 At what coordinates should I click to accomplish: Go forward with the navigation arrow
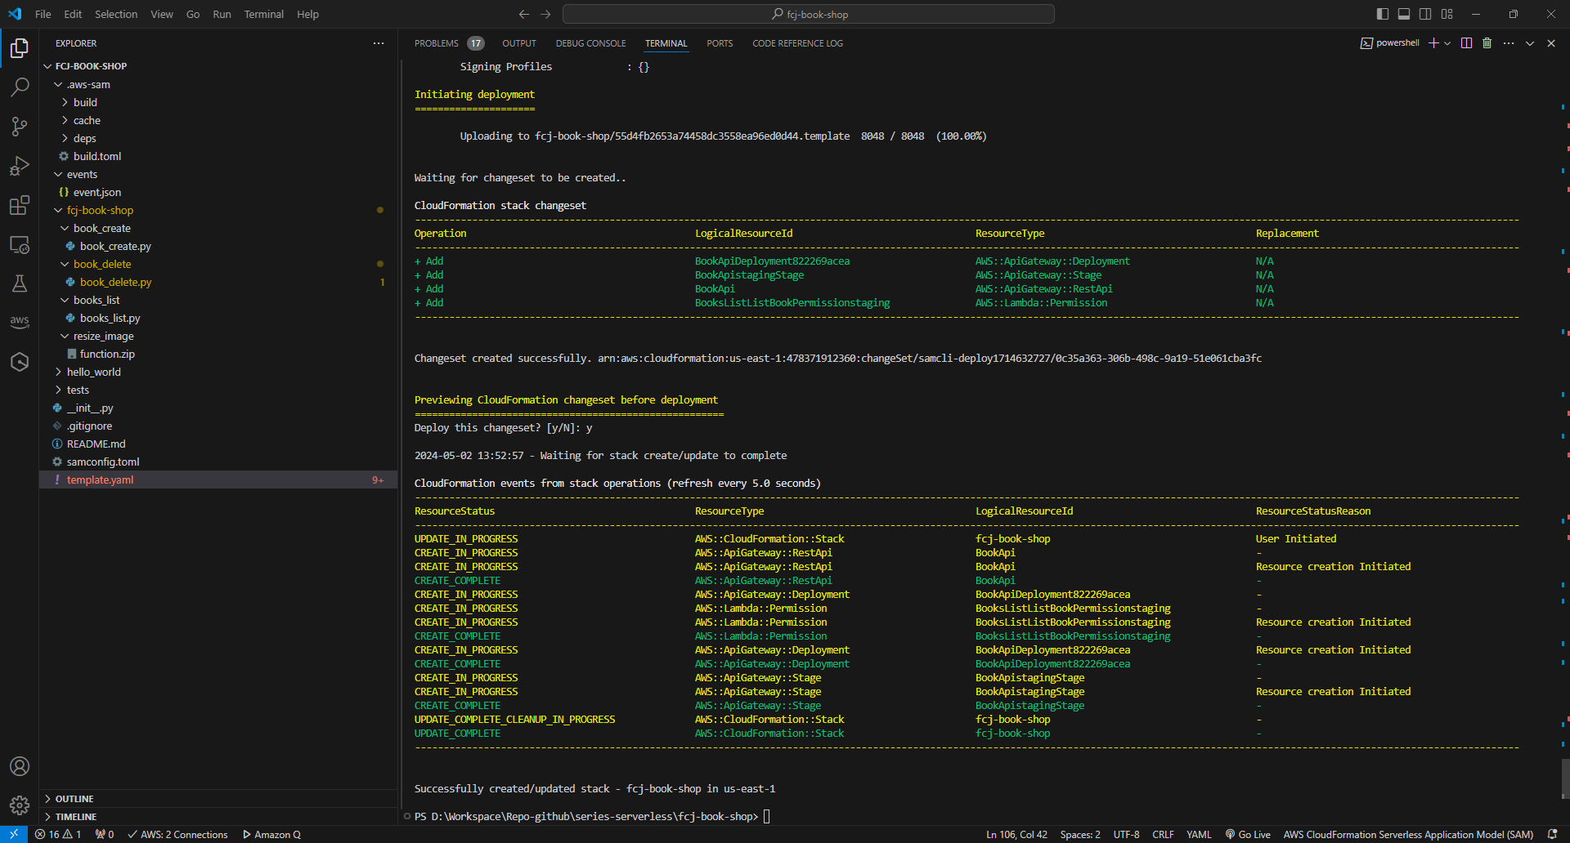545,14
